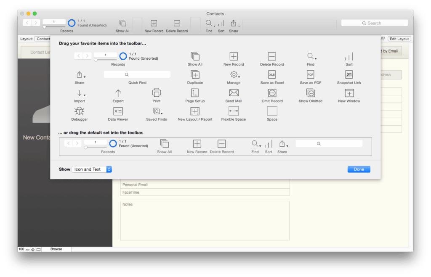Click the FaceTime field
The width and height of the screenshot is (431, 277).
205,193
